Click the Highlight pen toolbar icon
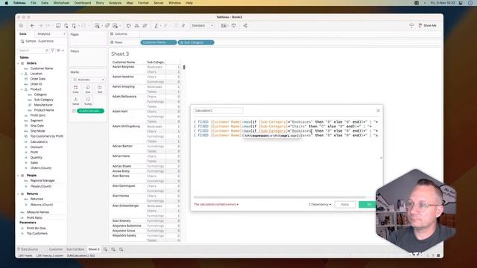Viewport: 477px width, 268px height. [157, 26]
